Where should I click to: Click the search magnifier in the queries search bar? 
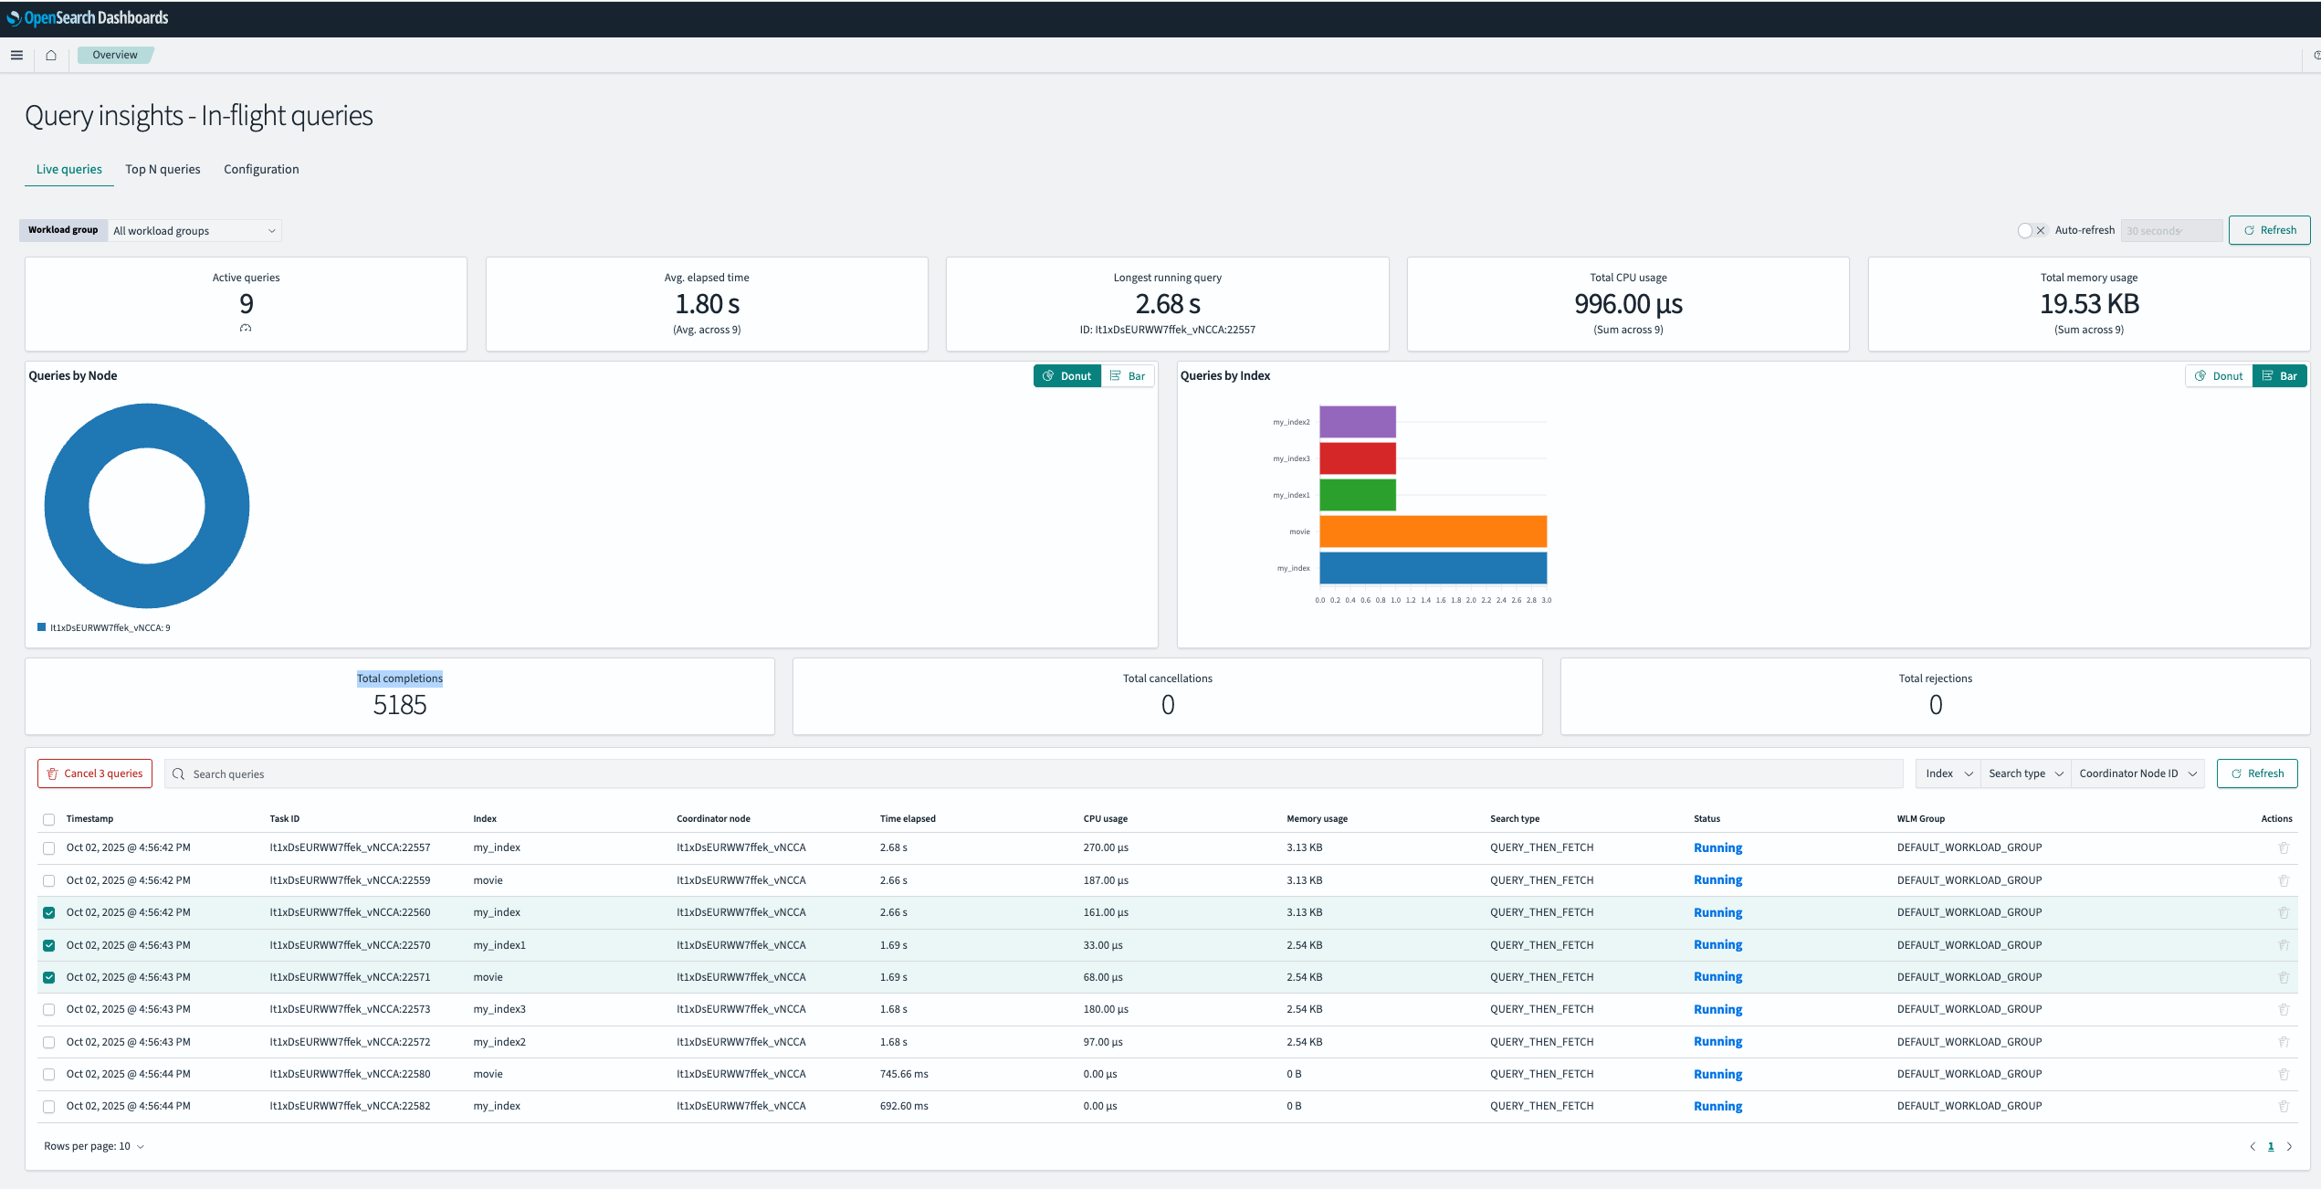coord(178,773)
